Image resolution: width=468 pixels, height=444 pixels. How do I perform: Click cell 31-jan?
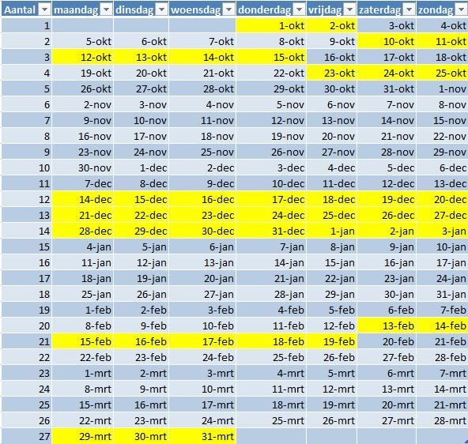point(442,295)
